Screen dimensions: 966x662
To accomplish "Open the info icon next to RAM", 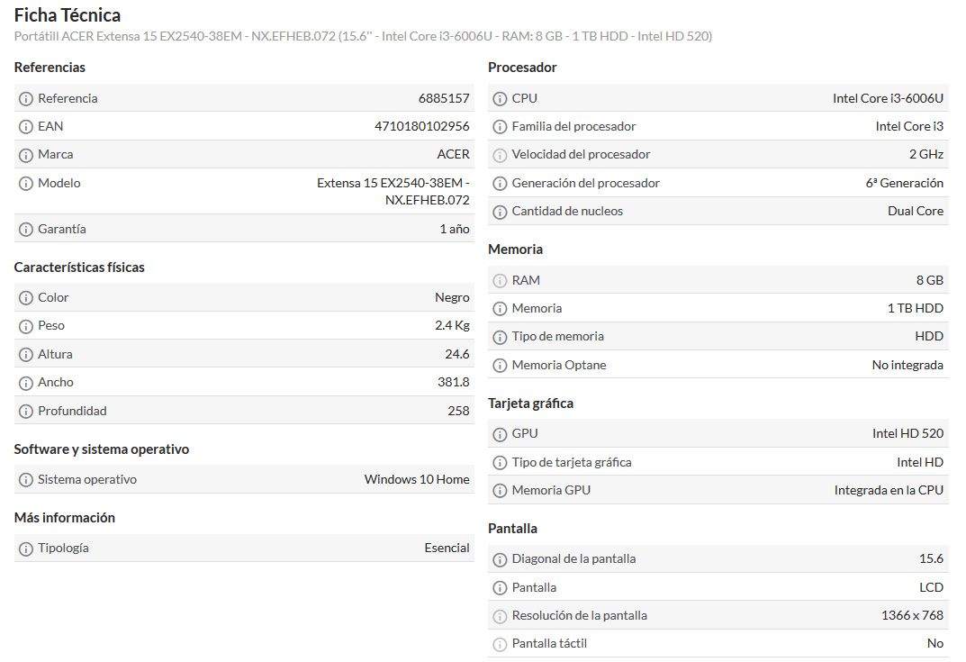I will (x=500, y=281).
